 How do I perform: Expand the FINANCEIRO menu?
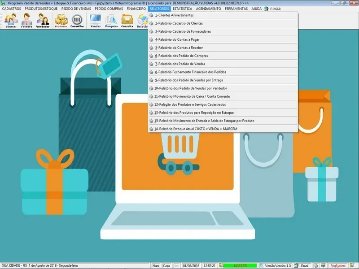coord(136,9)
